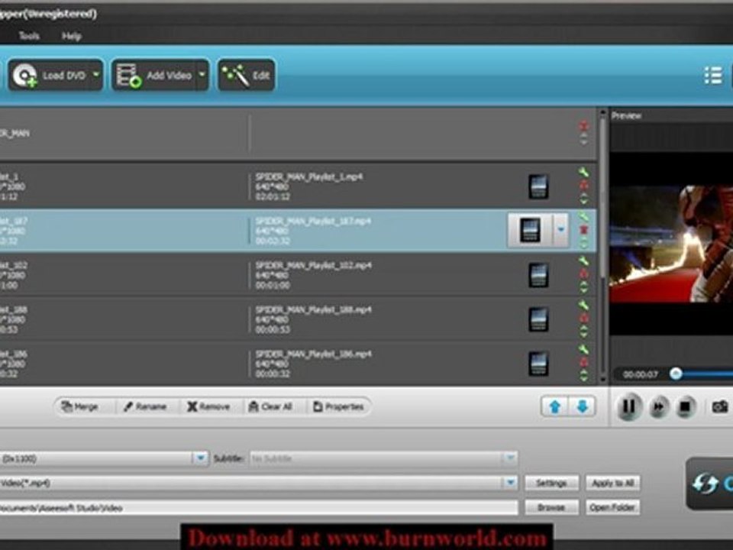This screenshot has height=550, width=733.
Task: Delete Playlist_187 row with red trash icon
Action: pos(584,230)
